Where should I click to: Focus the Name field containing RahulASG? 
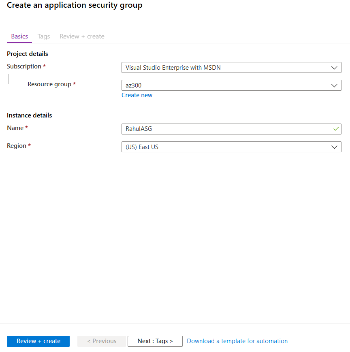pyautogui.click(x=231, y=129)
